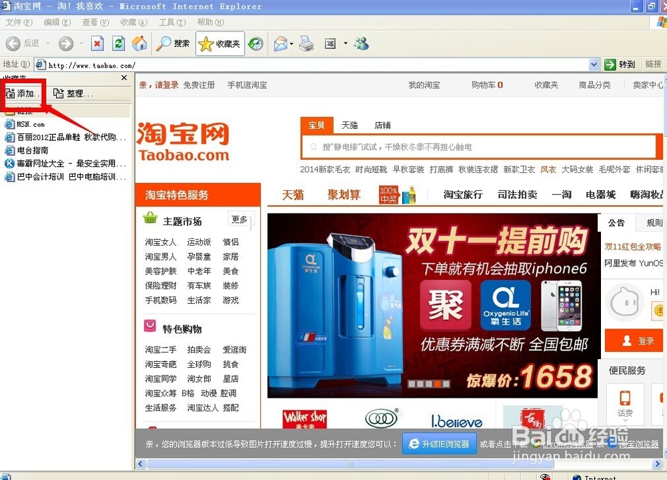667x480 pixels.
Task: Click the 免费注册 register link
Action: (x=199, y=85)
